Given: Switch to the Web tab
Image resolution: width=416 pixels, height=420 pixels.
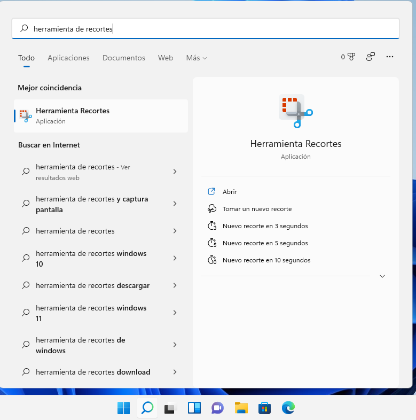Looking at the screenshot, I should 166,58.
